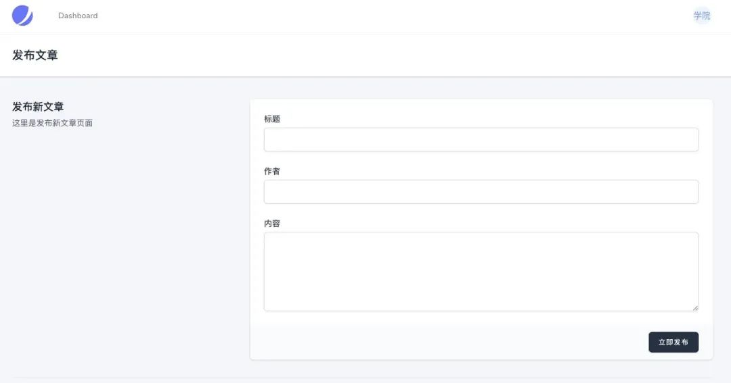Click the 发布新文章 section heading
This screenshot has width=731, height=383.
click(38, 107)
